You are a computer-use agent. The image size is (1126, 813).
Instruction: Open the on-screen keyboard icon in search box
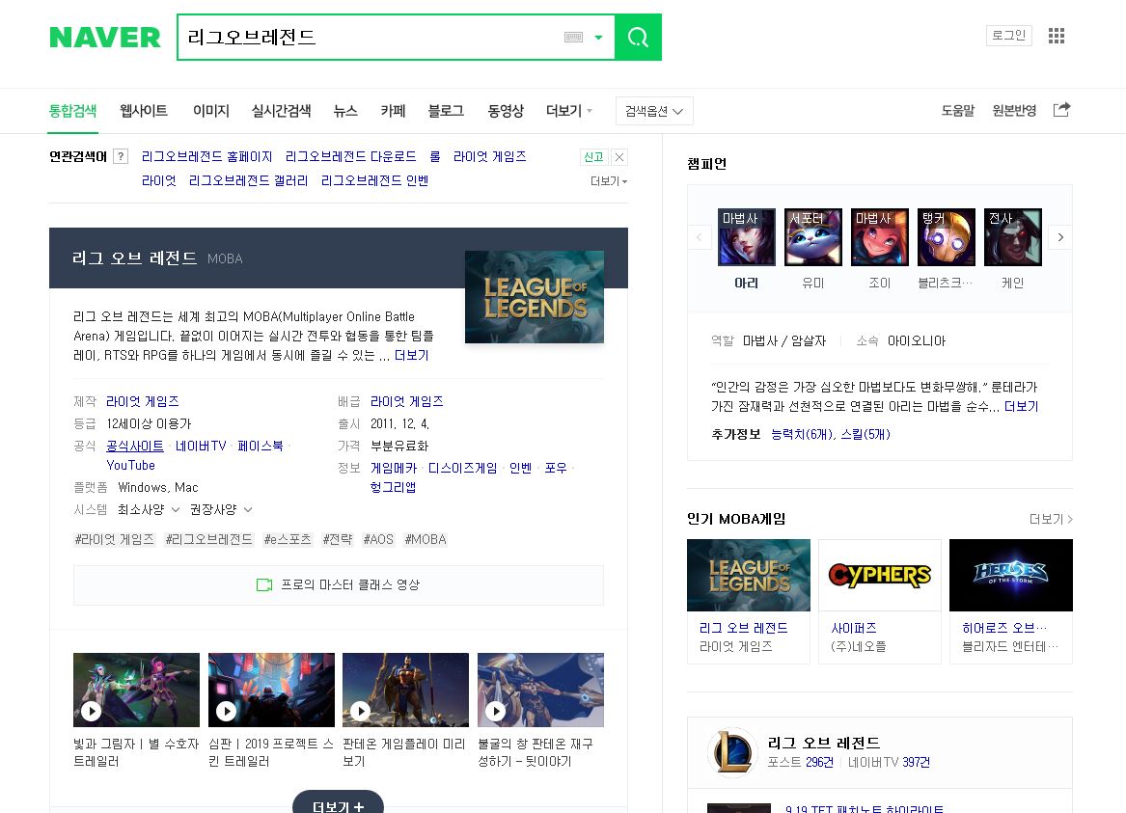point(573,38)
